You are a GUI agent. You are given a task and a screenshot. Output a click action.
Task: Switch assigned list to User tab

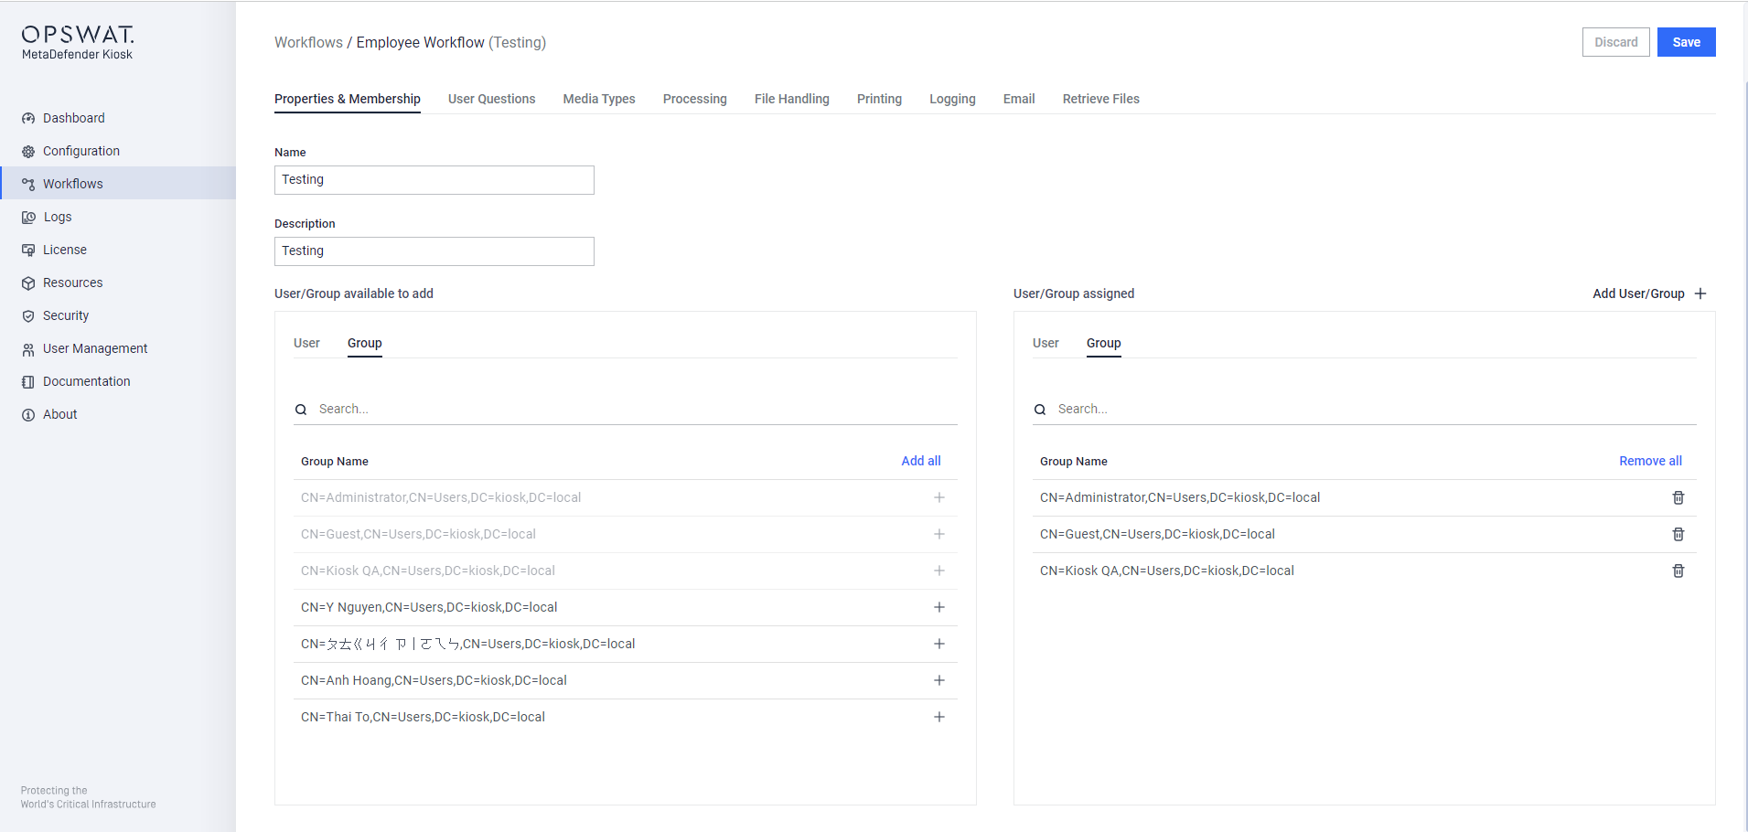1046,343
